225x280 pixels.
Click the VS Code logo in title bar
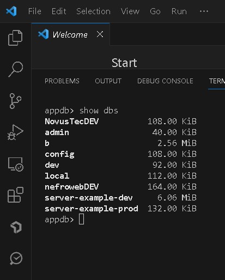point(11,11)
